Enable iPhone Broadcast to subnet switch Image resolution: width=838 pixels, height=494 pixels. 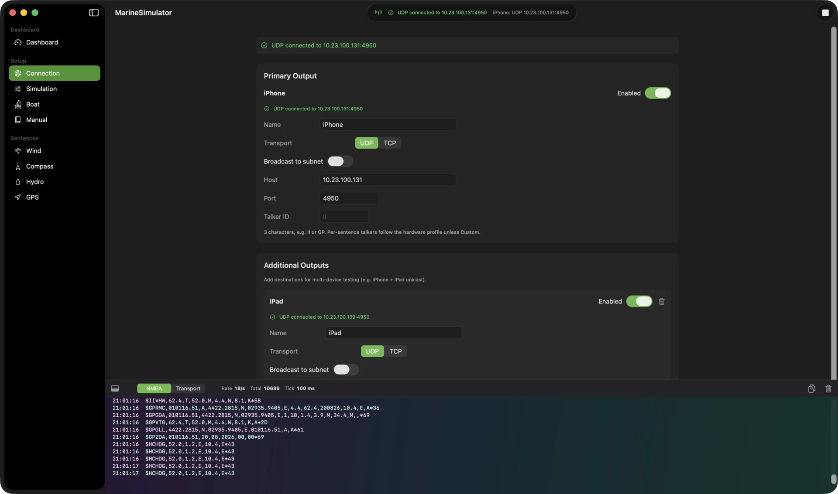point(340,161)
